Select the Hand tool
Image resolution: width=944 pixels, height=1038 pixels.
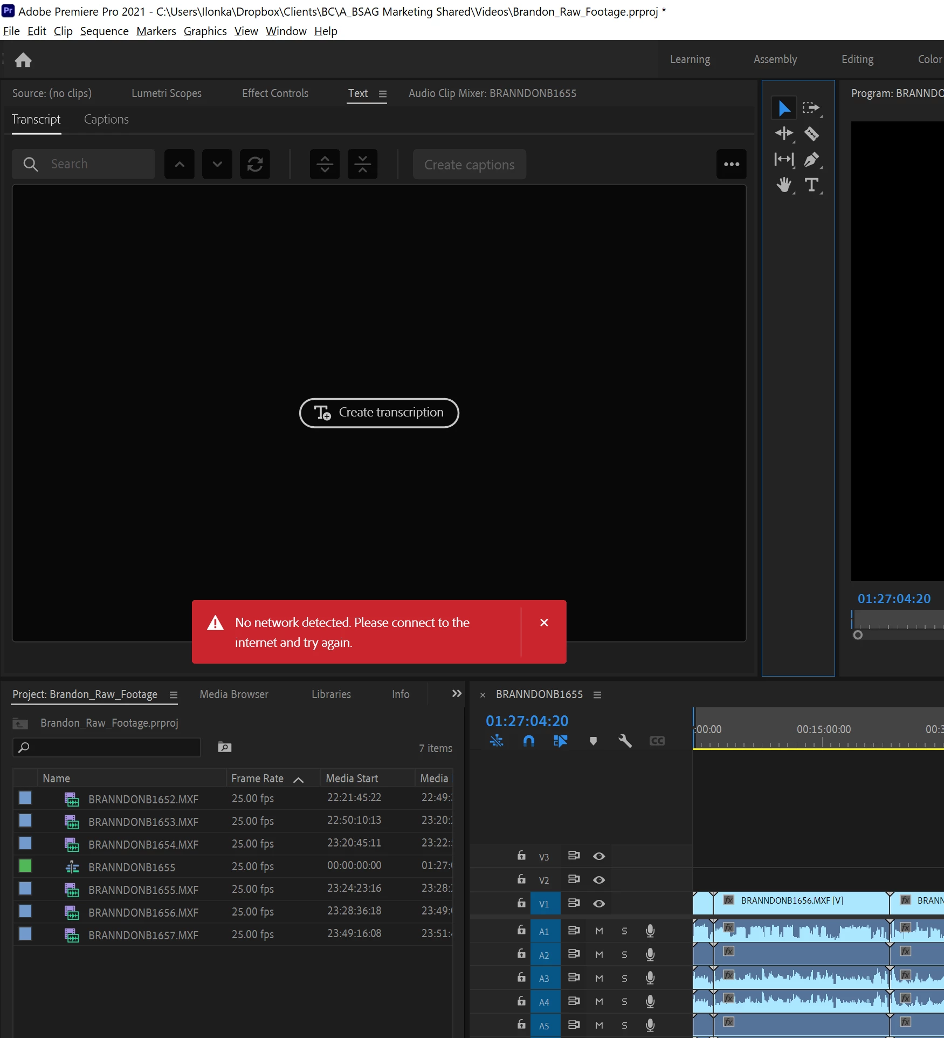coord(784,185)
